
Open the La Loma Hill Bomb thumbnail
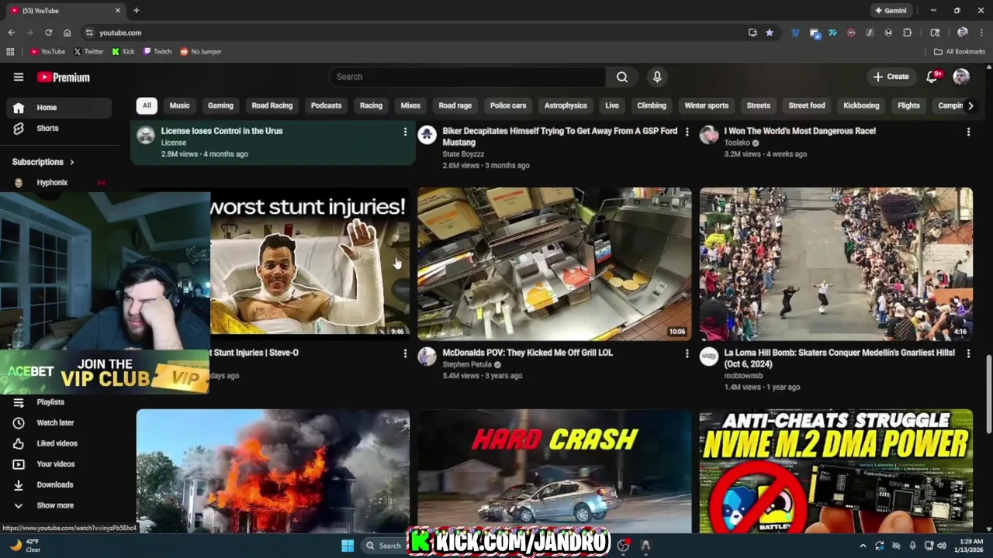point(836,263)
